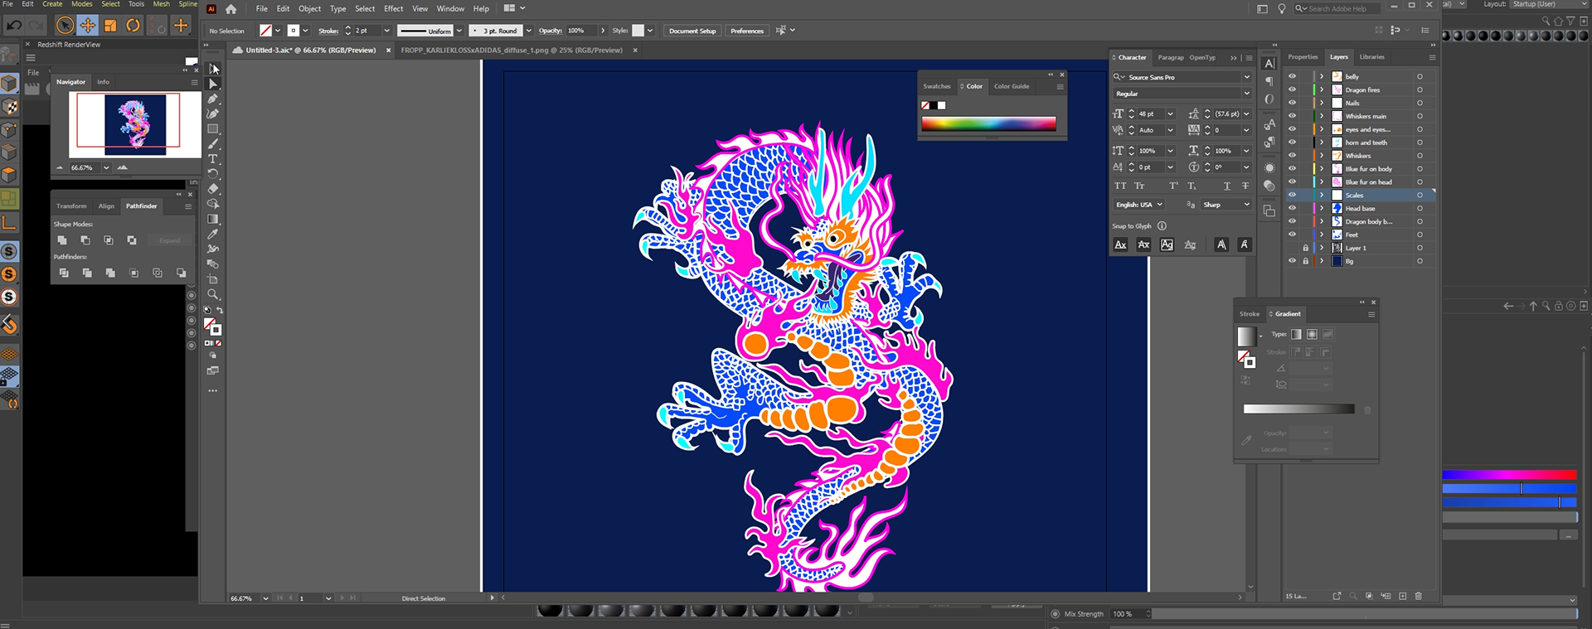
Task: Select the Direct Selection tool
Action: coord(213,84)
